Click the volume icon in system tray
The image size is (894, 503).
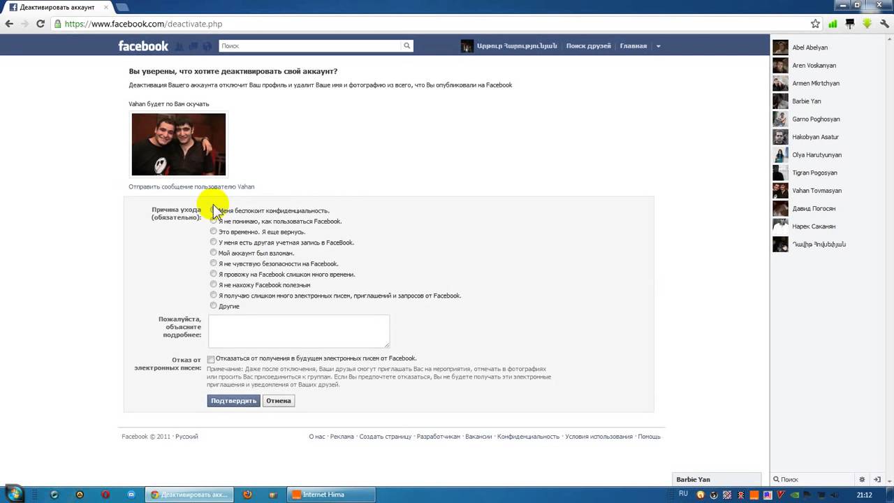835,495
